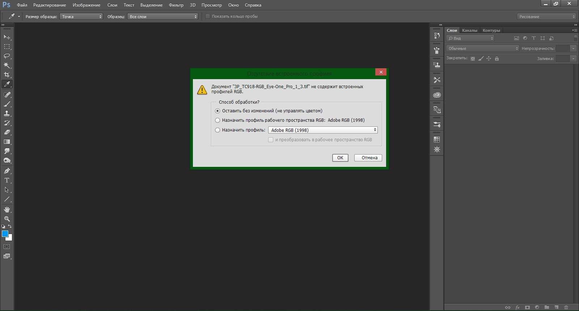The height and width of the screenshot is (311, 579).
Task: Toggle lock transparent pixels icon
Action: click(x=473, y=59)
